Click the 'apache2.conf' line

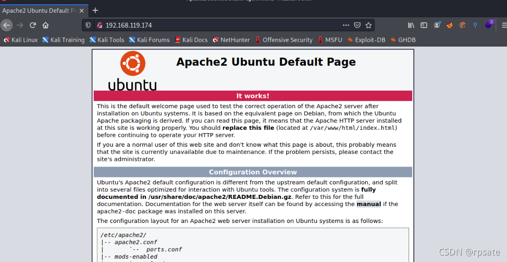pos(136,242)
